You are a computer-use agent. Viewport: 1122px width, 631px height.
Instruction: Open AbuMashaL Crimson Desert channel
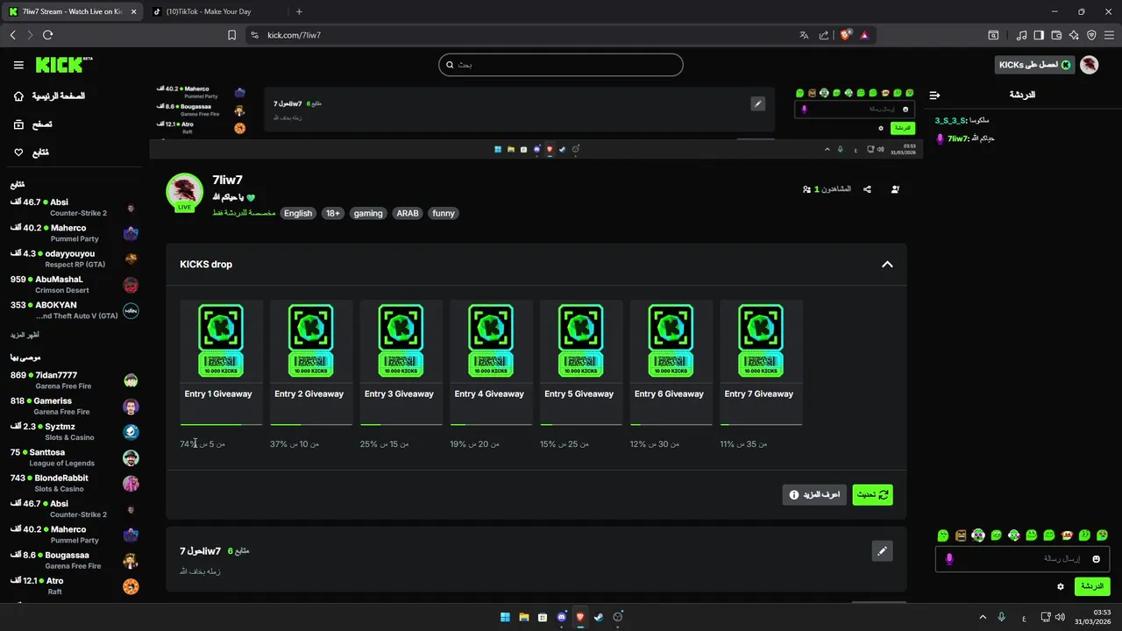pos(75,285)
